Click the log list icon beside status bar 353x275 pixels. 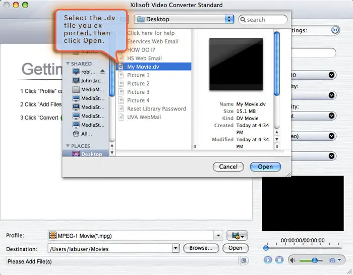point(244,260)
